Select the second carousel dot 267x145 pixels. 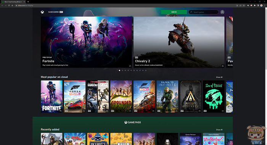pos(122,70)
